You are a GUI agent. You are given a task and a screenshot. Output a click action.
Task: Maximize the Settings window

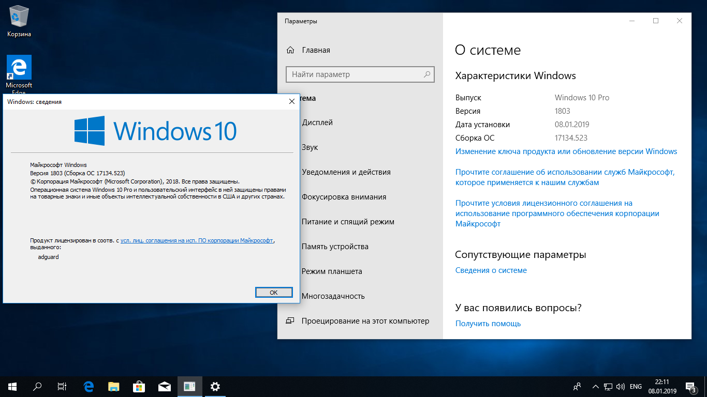(x=656, y=21)
